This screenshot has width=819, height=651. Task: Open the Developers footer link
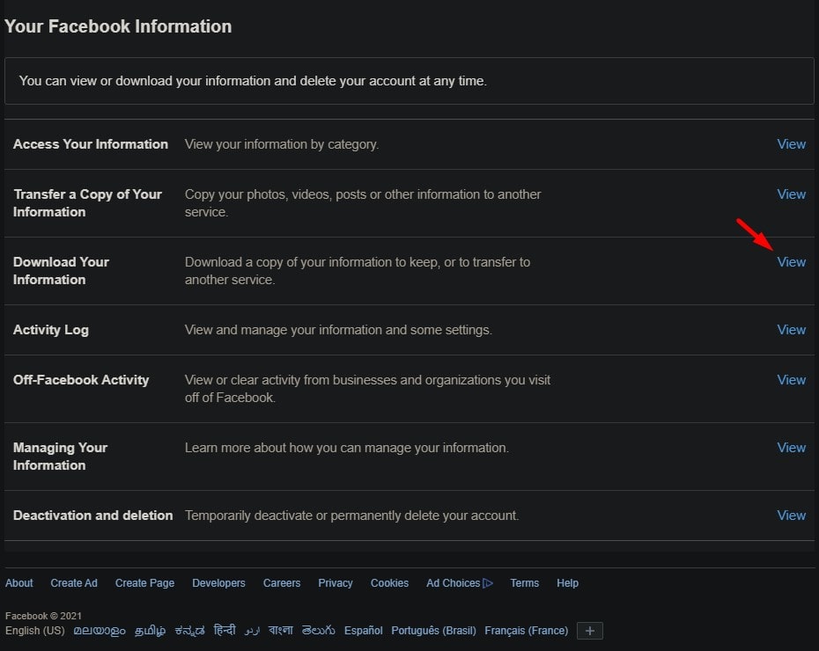pyautogui.click(x=218, y=582)
